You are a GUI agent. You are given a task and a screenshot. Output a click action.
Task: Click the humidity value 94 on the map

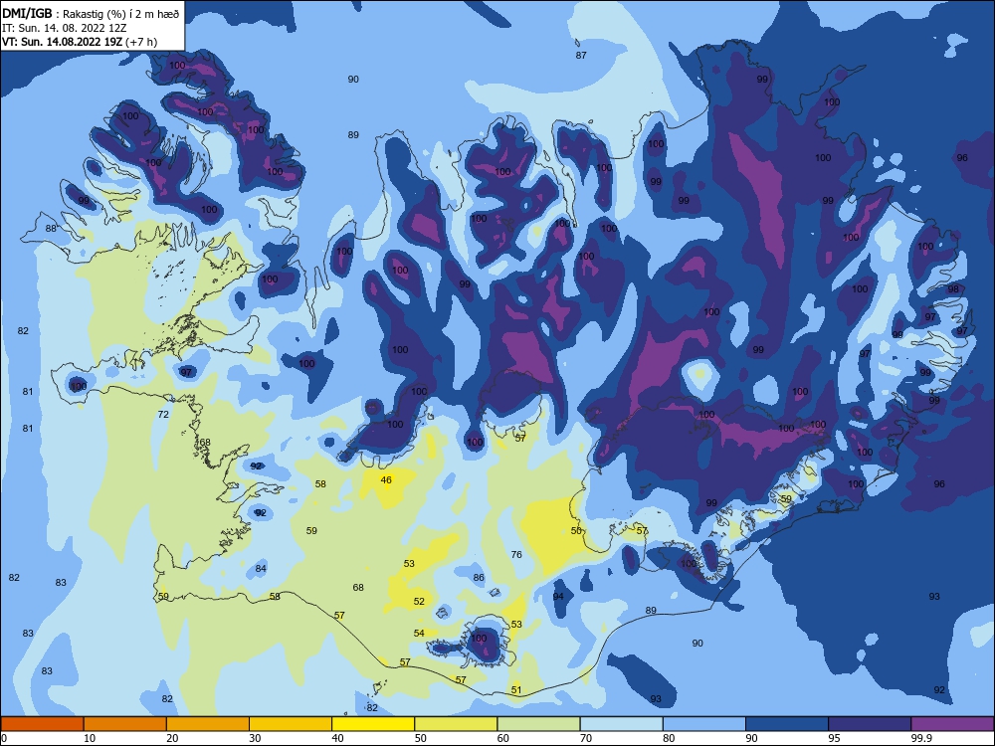coord(558,596)
